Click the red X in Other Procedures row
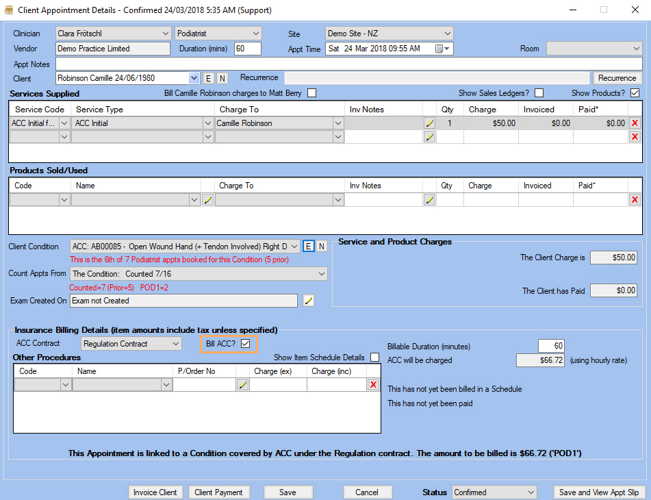Image resolution: width=651 pixels, height=500 pixels. [x=373, y=385]
